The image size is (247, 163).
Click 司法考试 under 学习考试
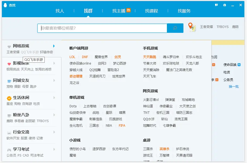pyautogui.click(x=37, y=155)
